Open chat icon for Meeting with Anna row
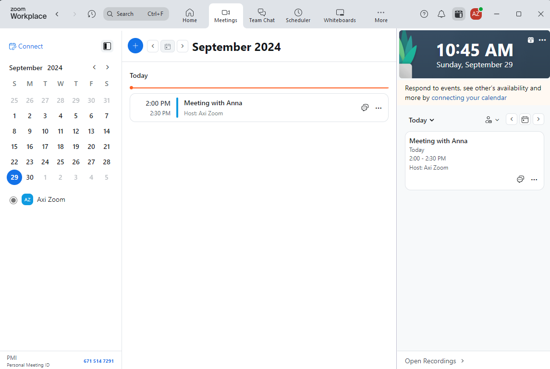Screen dimensions: 550x369 click(x=365, y=108)
